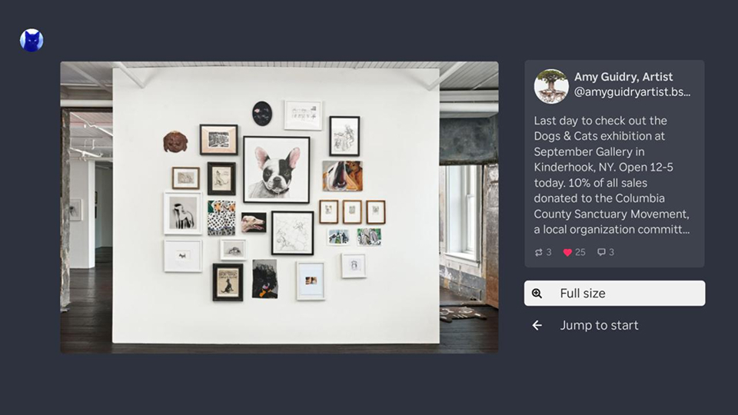This screenshot has height=415, width=738.
Task: Open Amy Guidry's tree avatar picture
Action: tap(551, 86)
